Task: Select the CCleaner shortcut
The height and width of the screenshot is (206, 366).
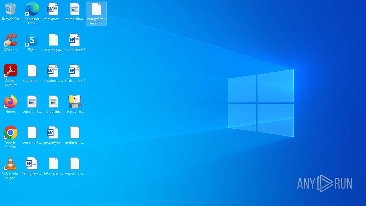Action: click(11, 43)
